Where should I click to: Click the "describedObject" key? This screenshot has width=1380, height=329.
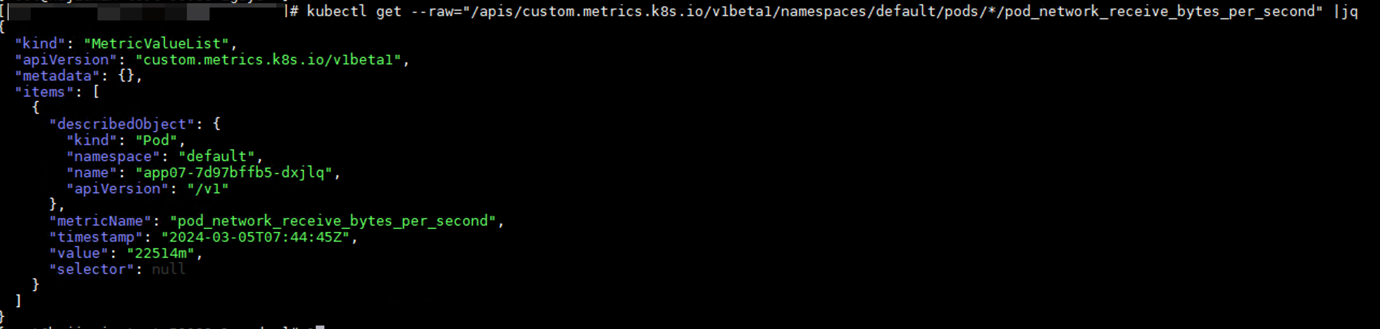pyautogui.click(x=122, y=124)
